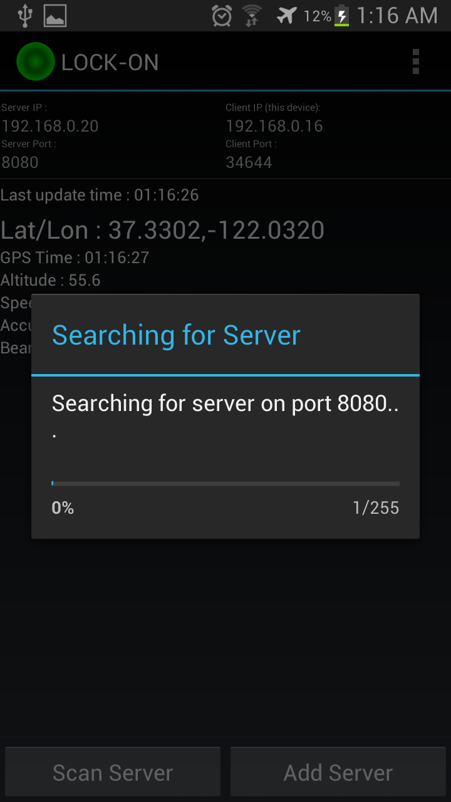Tap the Lat/Lon coordinates readout
This screenshot has width=451, height=802.
[x=162, y=230]
